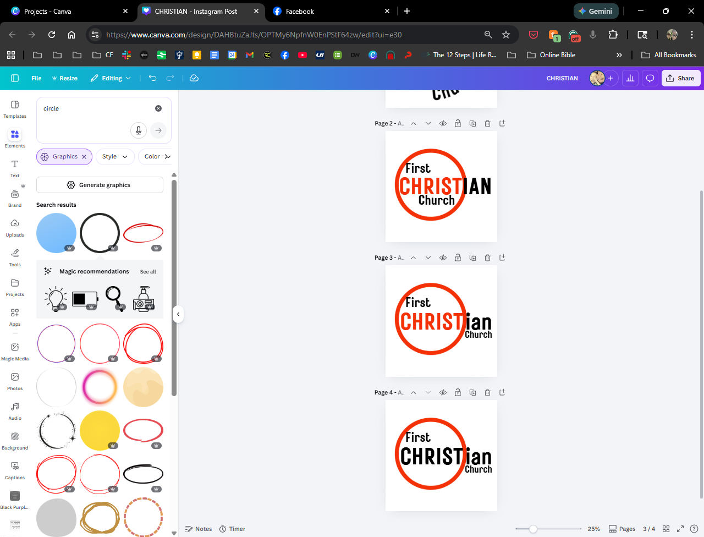The height and width of the screenshot is (537, 704).
Task: Open the analytics bar chart icon
Action: pyautogui.click(x=630, y=78)
